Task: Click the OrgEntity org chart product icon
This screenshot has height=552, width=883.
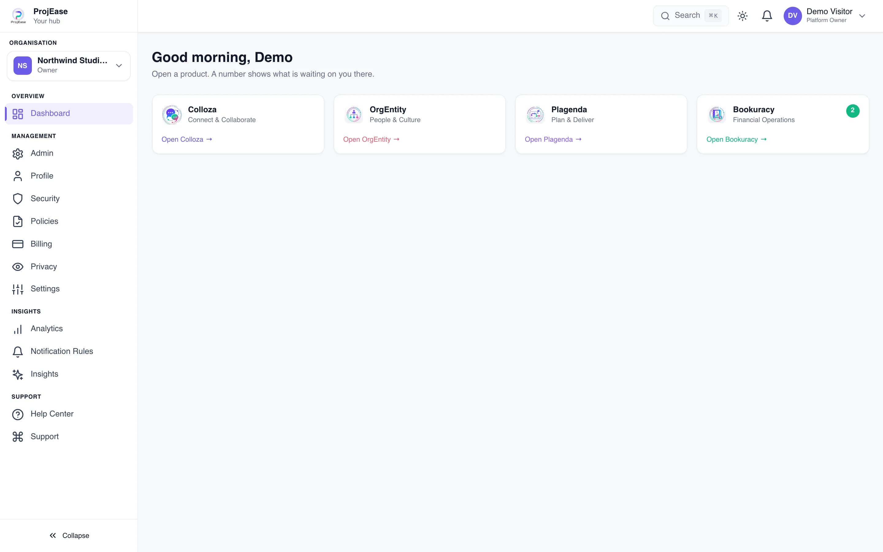Action: [x=354, y=115]
